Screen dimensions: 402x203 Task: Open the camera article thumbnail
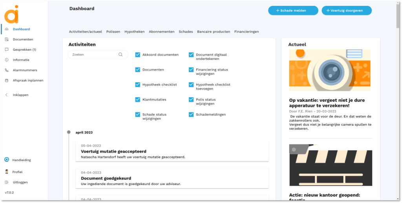(x=330, y=70)
